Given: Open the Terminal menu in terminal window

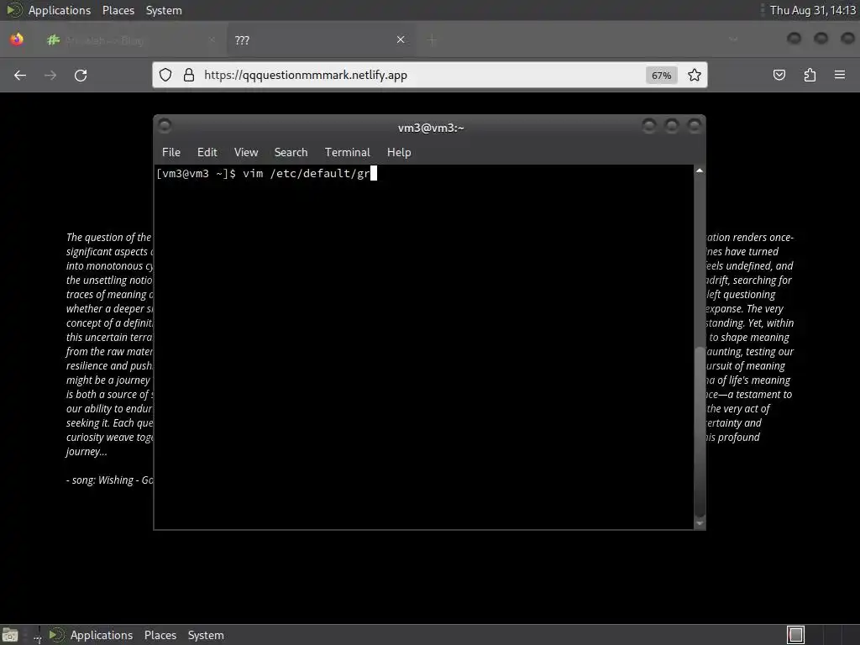Looking at the screenshot, I should (x=347, y=153).
